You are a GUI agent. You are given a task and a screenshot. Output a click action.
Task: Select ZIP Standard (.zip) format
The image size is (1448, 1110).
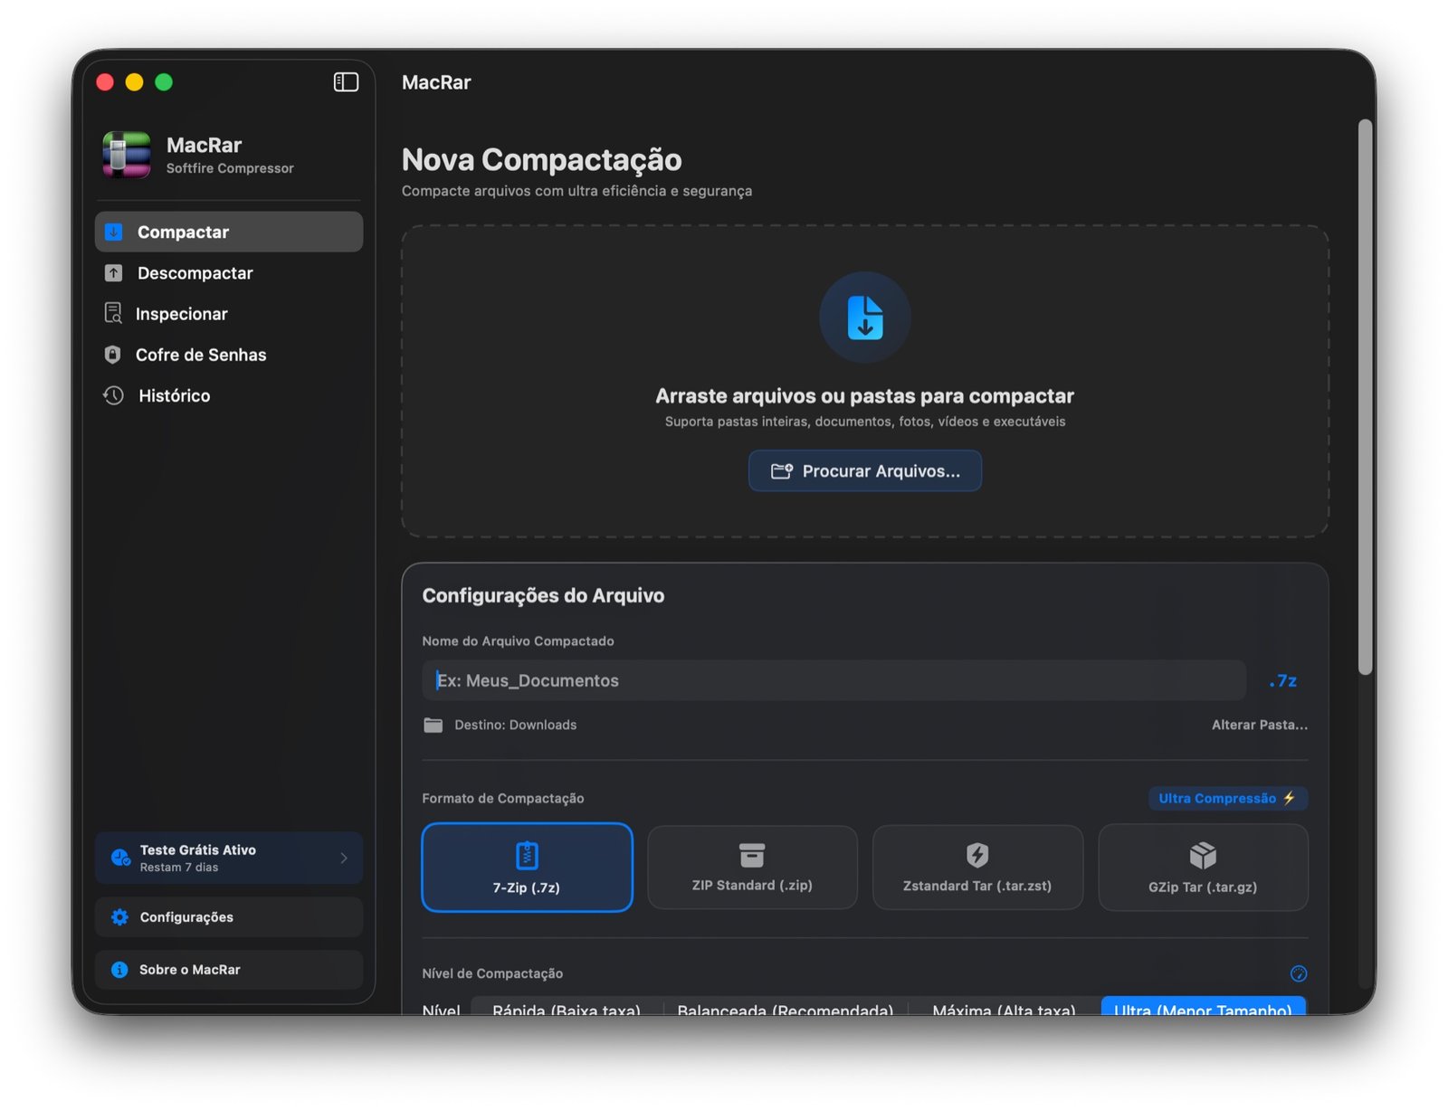(752, 868)
